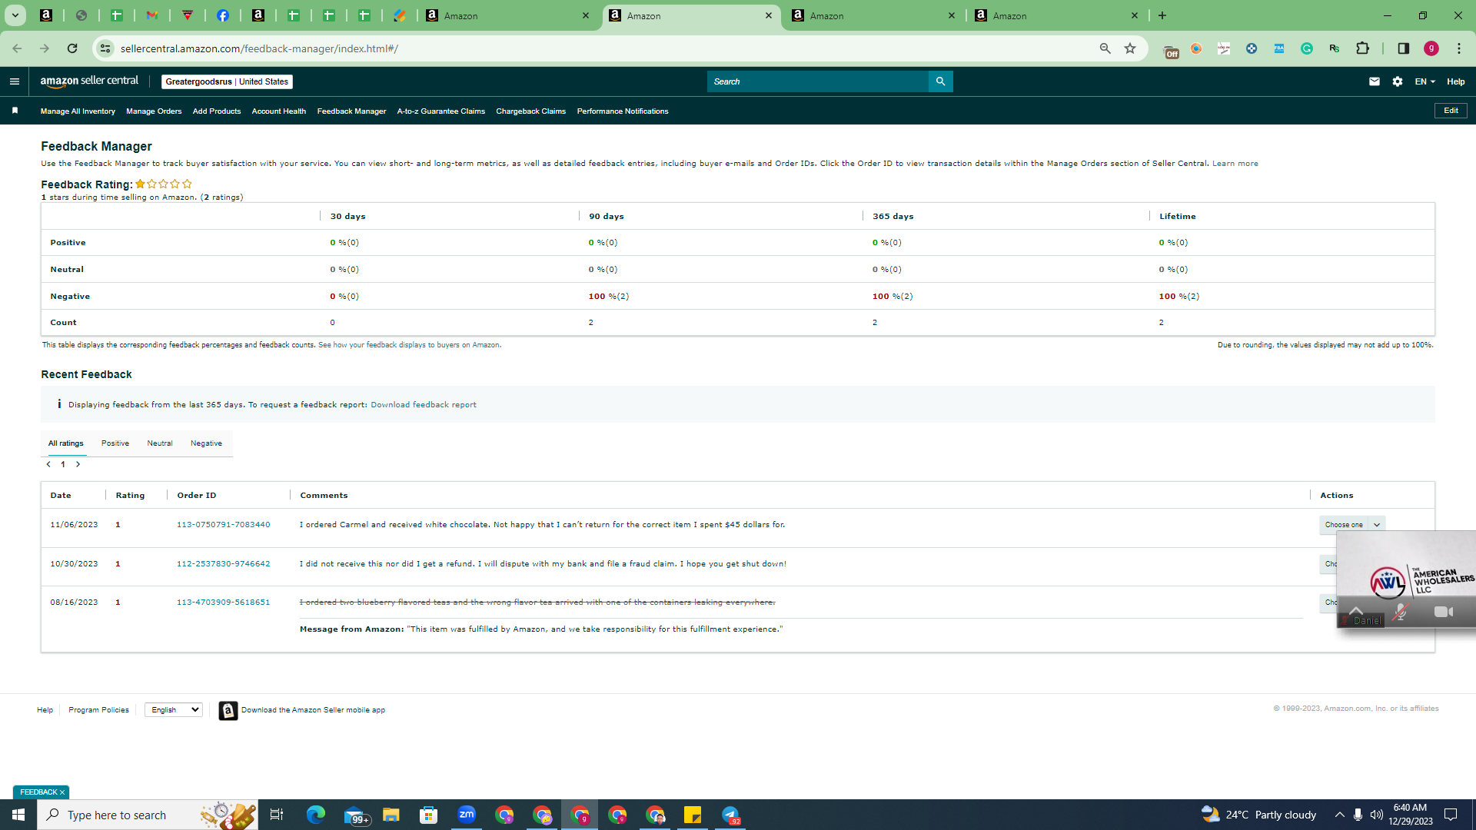Viewport: 1476px width, 830px height.
Task: Open the Seller Central messages envelope icon
Action: click(1375, 81)
